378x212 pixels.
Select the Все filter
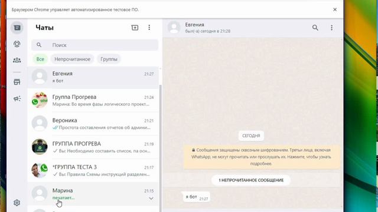click(40, 59)
